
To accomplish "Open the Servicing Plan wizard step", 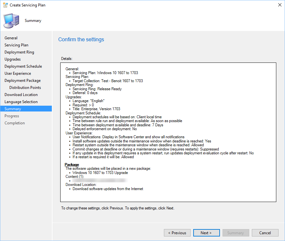I will coord(16,45).
